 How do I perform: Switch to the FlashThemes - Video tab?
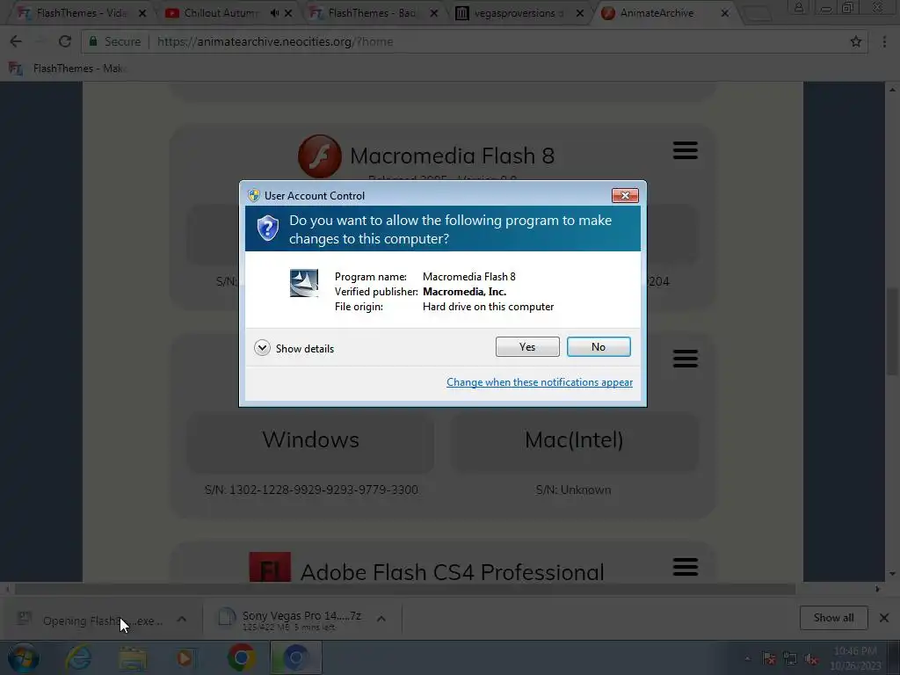click(80, 12)
